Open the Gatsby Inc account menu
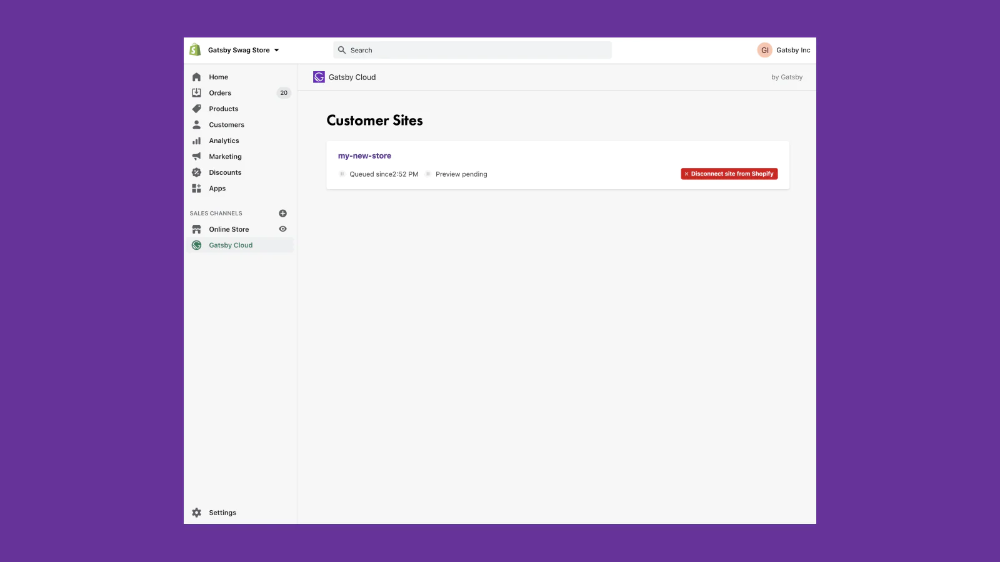 792,50
